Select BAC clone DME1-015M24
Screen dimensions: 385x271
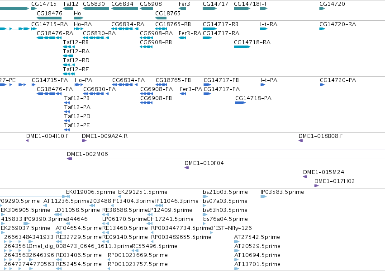pos(323,172)
